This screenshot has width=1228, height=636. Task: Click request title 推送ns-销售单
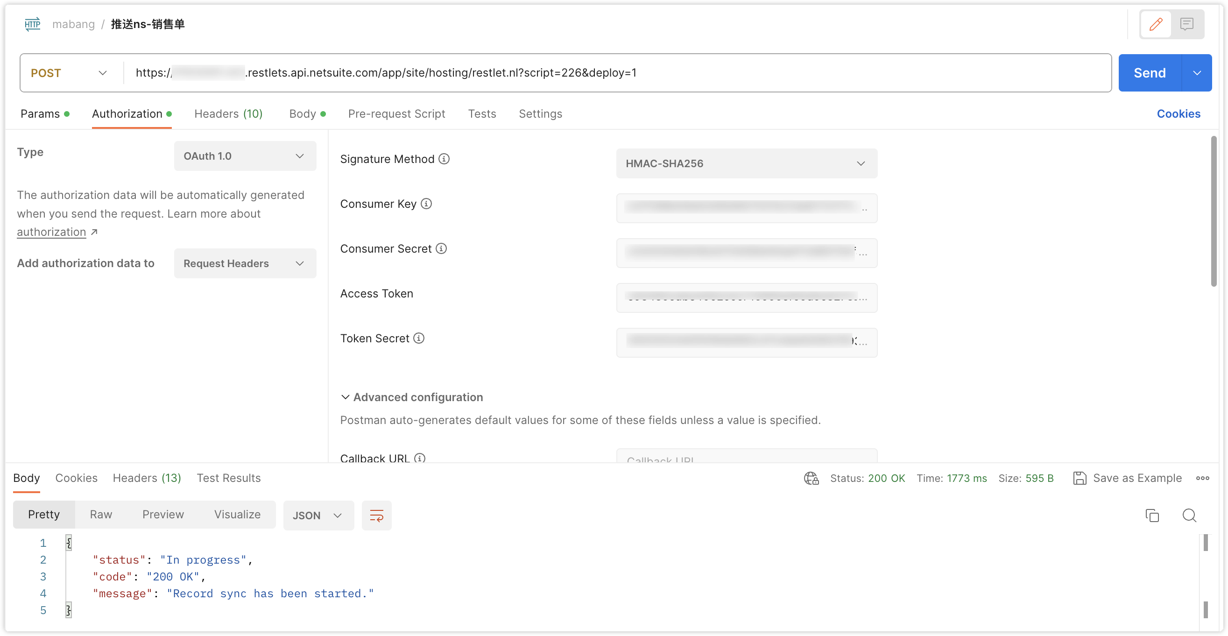148,24
